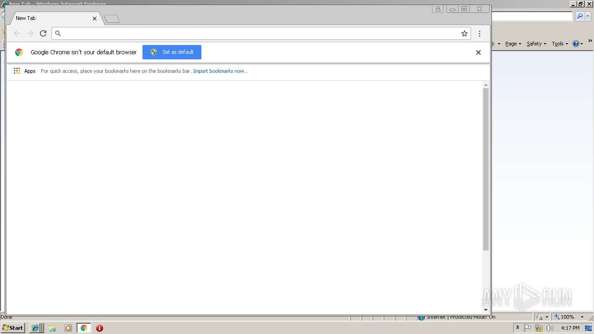The height and width of the screenshot is (334, 594).
Task: Click Internet Protected Mode status text
Action: click(x=461, y=317)
